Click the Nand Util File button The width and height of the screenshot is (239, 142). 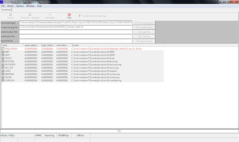pyautogui.click(x=144, y=41)
